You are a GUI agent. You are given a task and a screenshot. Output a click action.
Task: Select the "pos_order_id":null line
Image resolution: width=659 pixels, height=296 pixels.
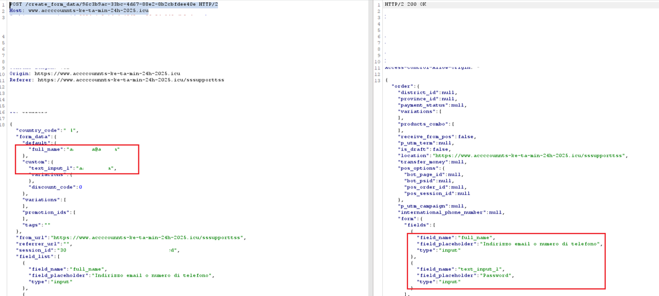click(x=435, y=187)
